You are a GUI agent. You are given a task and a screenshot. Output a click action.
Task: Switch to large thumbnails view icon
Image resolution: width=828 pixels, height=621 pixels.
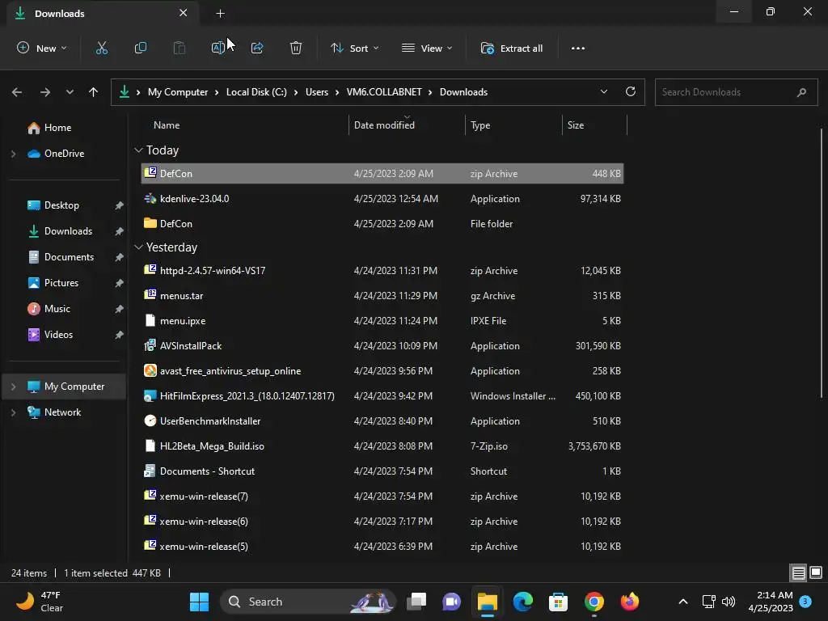(816, 572)
